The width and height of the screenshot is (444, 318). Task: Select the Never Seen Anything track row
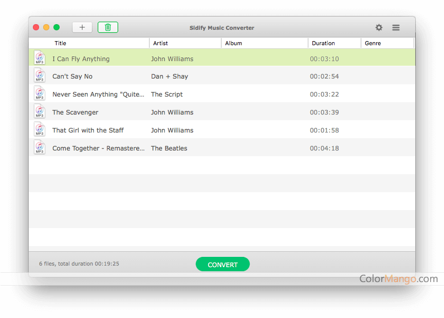98,95
